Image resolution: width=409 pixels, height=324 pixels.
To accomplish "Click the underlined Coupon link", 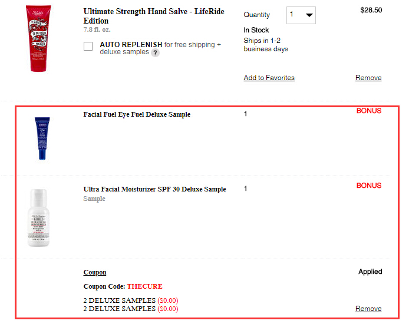I will [95, 272].
